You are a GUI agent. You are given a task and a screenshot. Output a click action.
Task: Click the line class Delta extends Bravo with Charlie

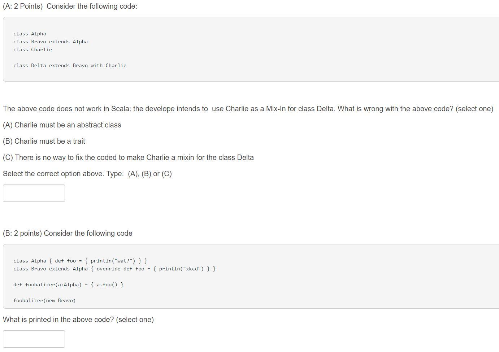click(x=70, y=65)
